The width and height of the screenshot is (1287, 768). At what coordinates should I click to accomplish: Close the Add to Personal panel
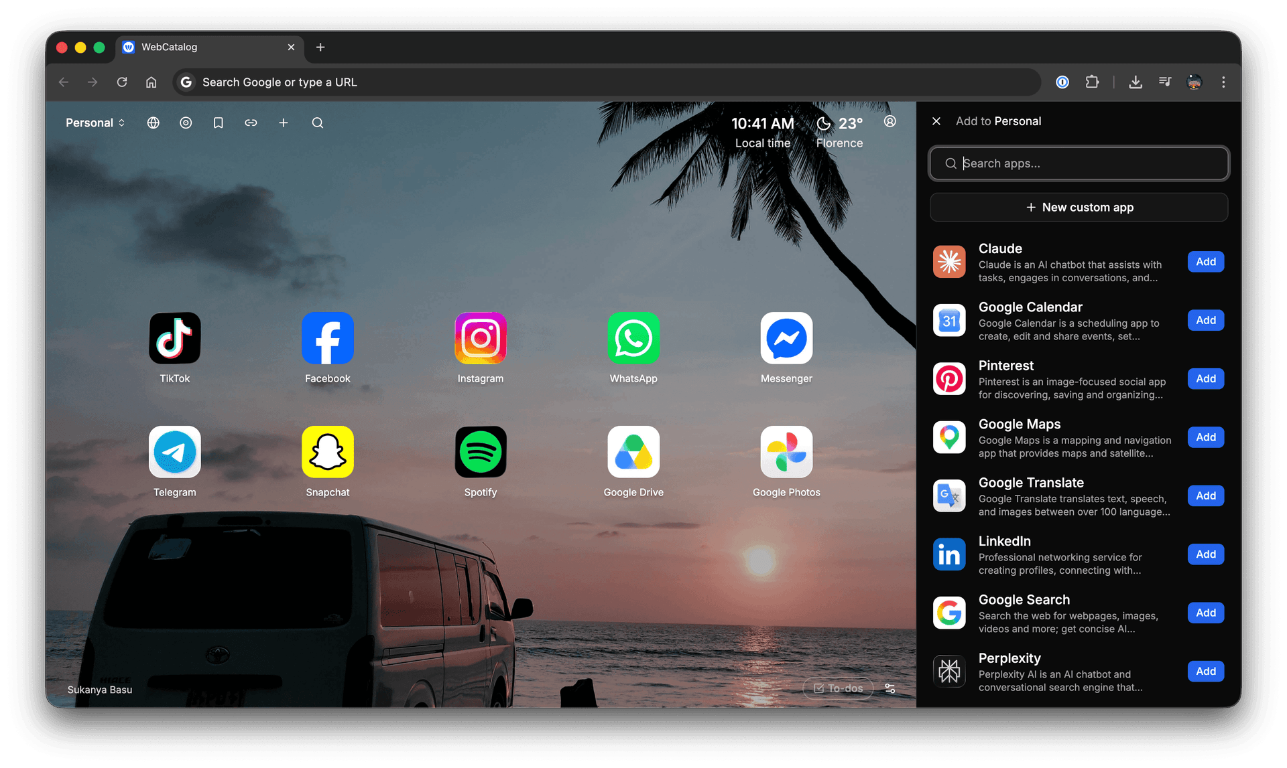point(936,121)
